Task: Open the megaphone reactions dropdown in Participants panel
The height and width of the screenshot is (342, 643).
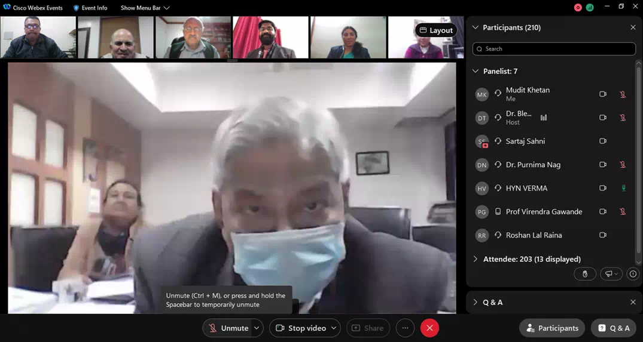Action: point(611,274)
